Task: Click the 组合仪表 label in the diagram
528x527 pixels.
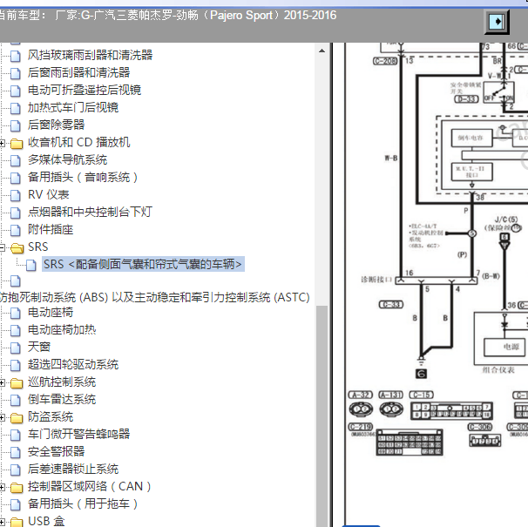Action: pos(498,370)
